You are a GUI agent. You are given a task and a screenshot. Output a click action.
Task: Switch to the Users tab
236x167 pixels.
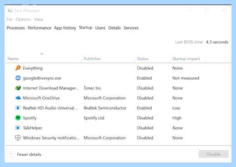point(100,28)
